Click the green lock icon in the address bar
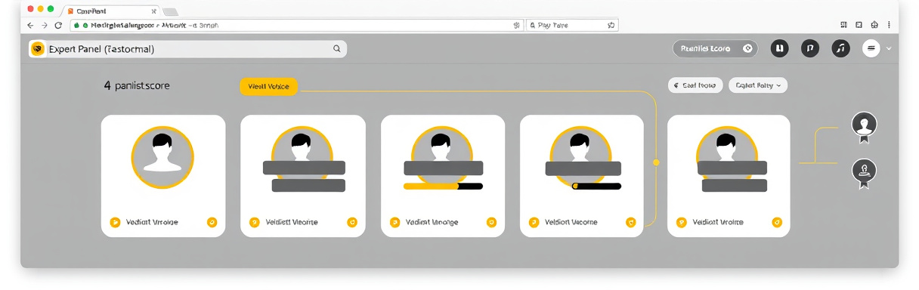 click(76, 25)
